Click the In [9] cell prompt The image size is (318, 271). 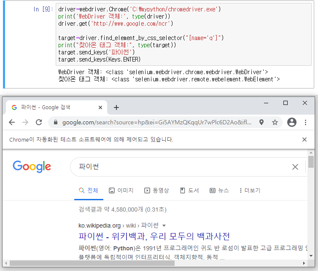tap(43, 9)
